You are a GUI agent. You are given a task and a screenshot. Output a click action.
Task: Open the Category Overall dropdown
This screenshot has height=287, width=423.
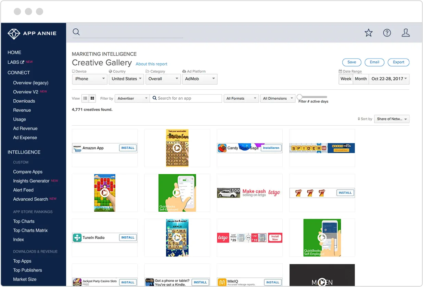coord(163,79)
